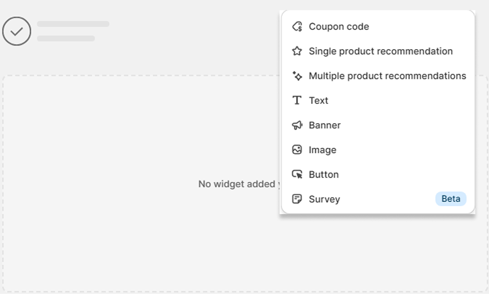
Task: Click the Banner megaphone icon
Action: pyautogui.click(x=297, y=125)
